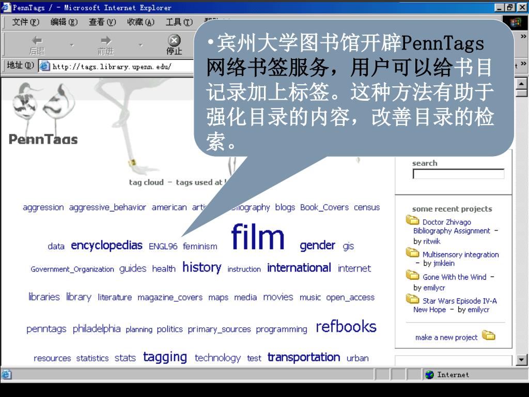Screen dimensions: 529x397
Task: Click the encyclopedias tag
Action: click(106, 246)
